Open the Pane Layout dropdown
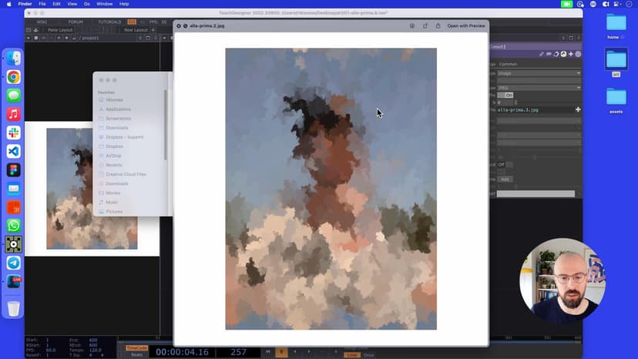 pos(62,30)
